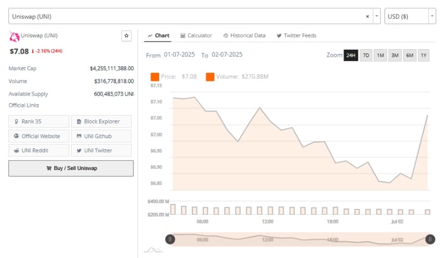Click the -2.16% (24H) change indicator

tap(47, 51)
